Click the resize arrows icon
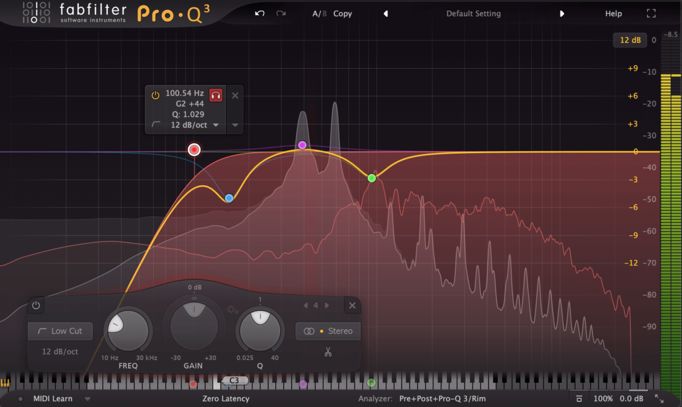This screenshot has width=682, height=407. click(x=659, y=399)
